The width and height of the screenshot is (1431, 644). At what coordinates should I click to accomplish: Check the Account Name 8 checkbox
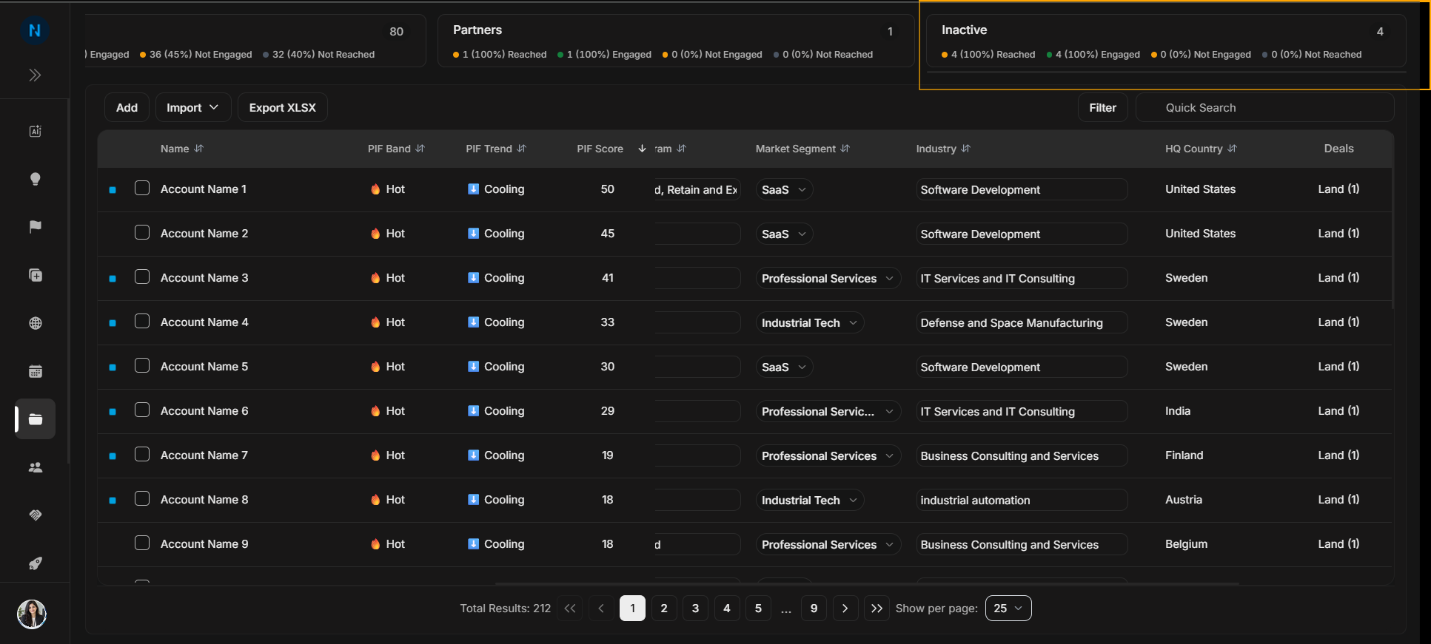[x=142, y=498]
